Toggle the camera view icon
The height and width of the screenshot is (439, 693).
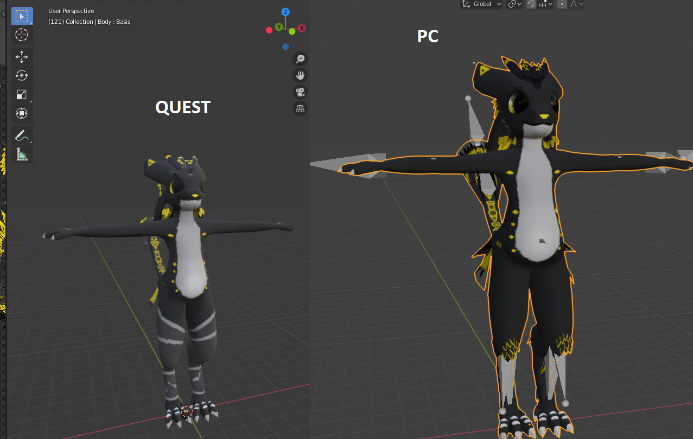click(x=300, y=92)
